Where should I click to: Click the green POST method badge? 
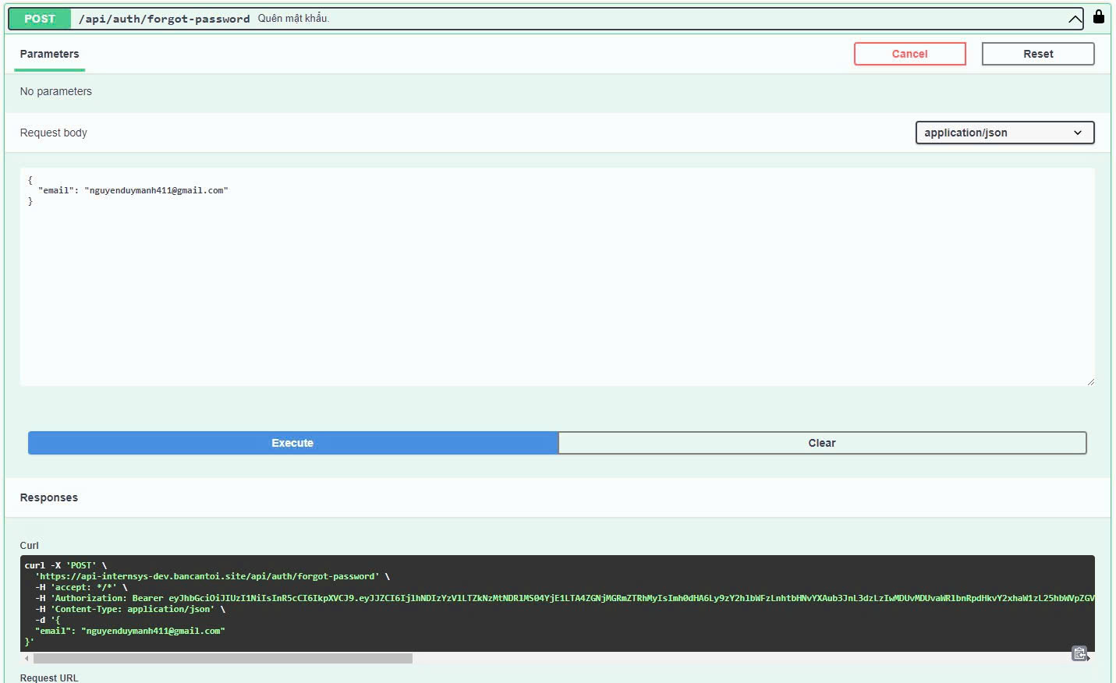pyautogui.click(x=40, y=19)
